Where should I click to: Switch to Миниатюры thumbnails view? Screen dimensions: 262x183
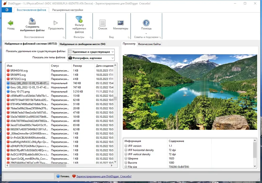tap(121, 23)
